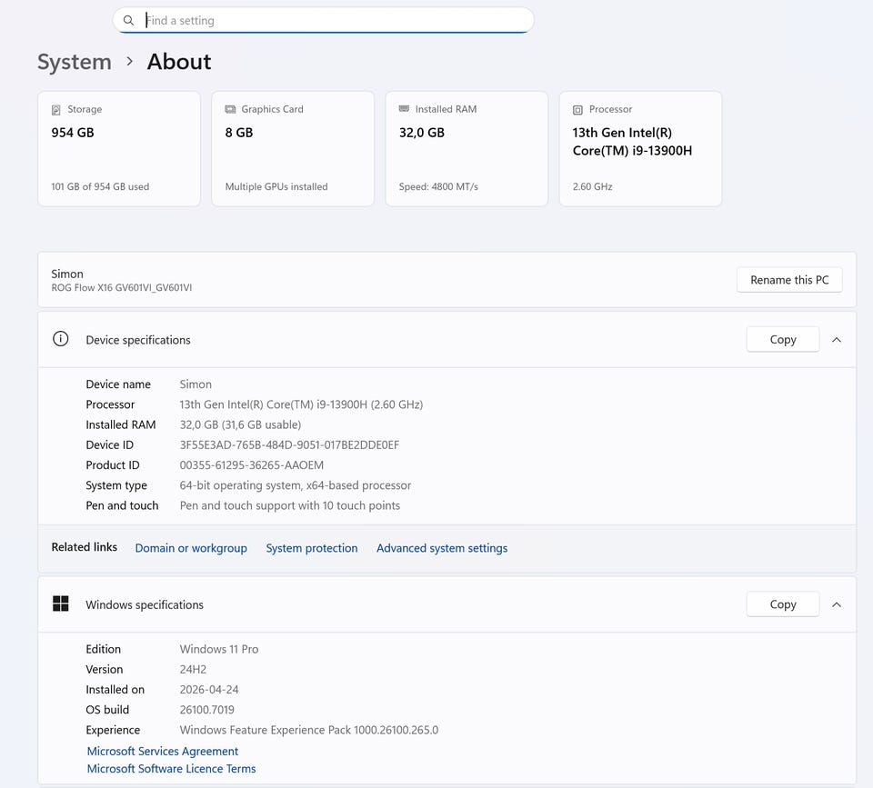
Task: Click the Graphics Card icon
Action: click(x=230, y=109)
